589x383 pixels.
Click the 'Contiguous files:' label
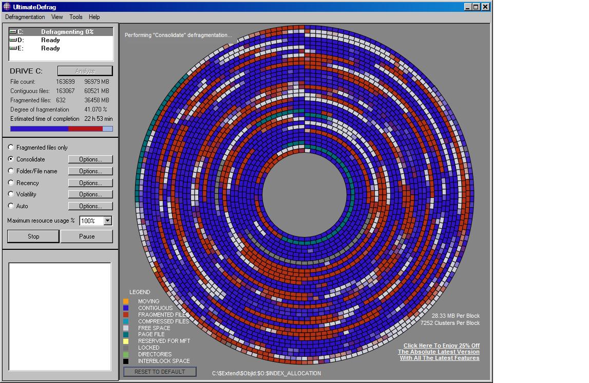(30, 91)
